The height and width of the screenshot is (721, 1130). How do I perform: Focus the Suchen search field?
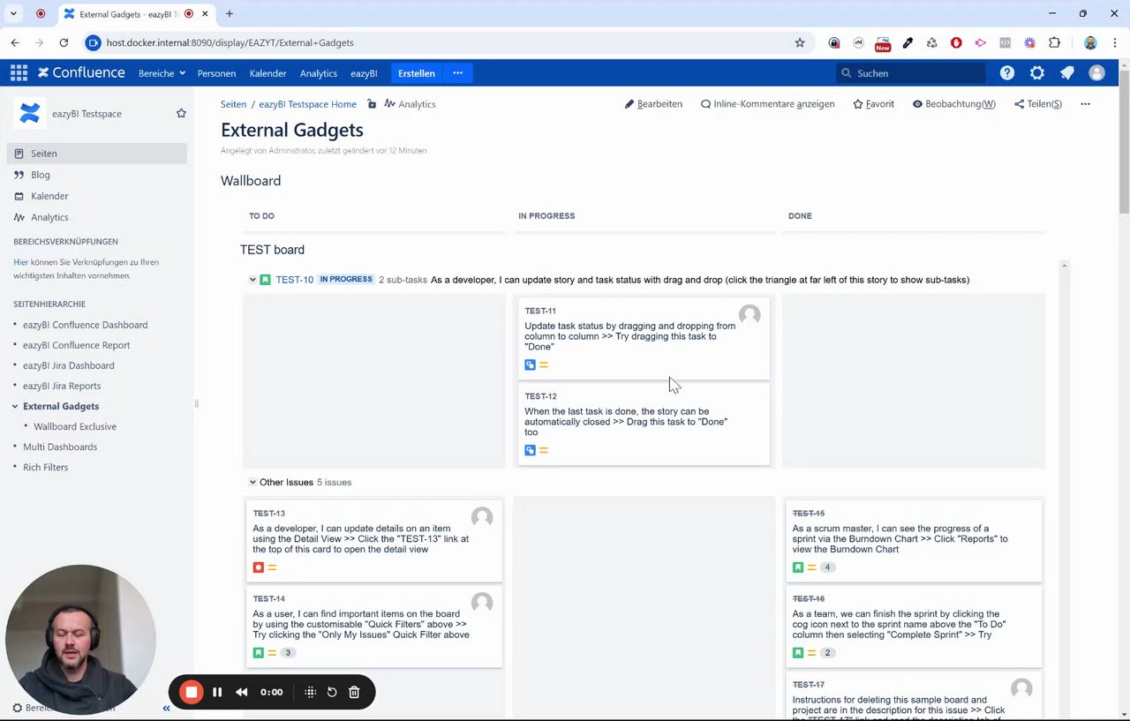910,73
